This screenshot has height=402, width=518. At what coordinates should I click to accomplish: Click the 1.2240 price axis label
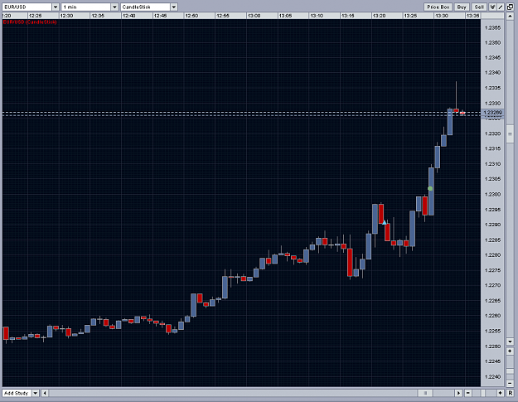(x=492, y=376)
